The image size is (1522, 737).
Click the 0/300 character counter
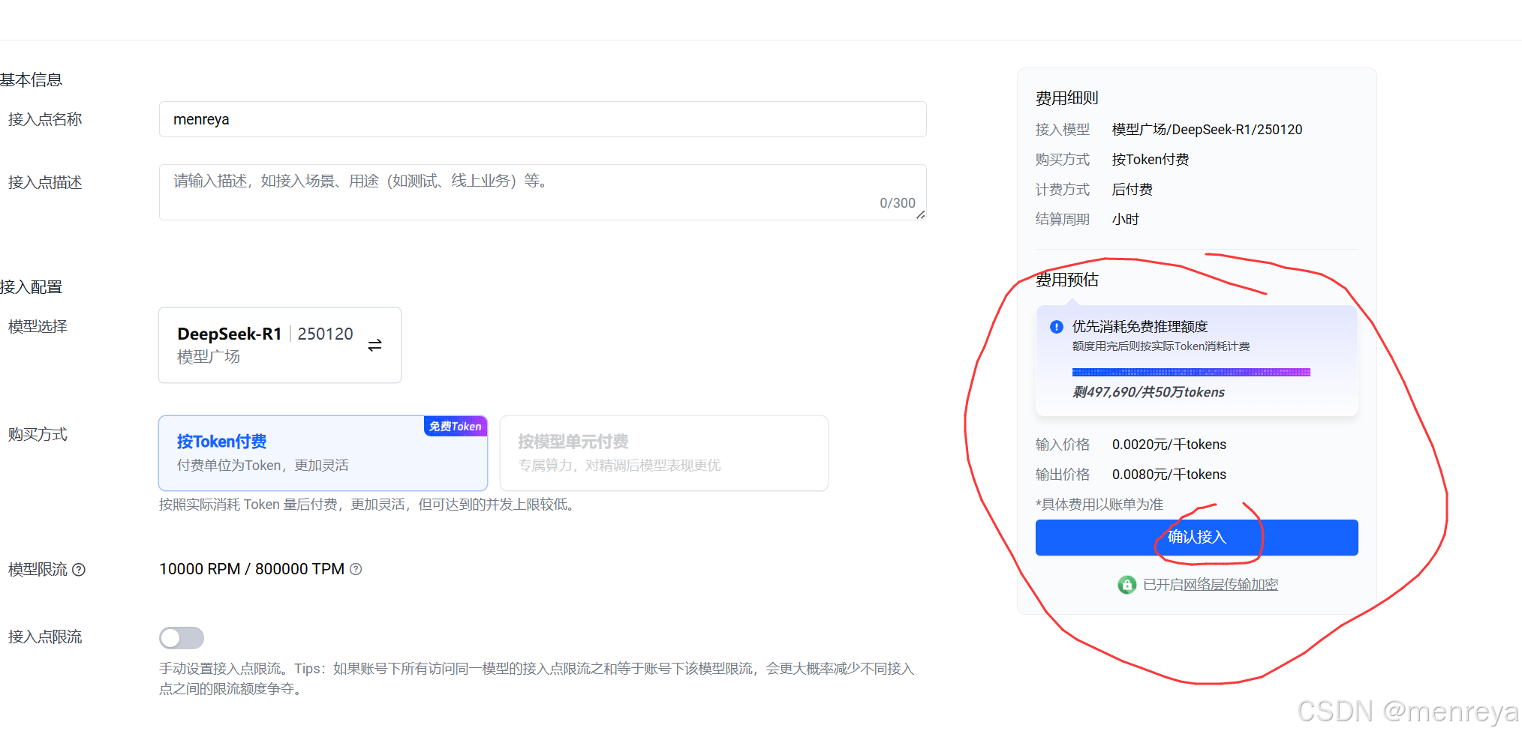(x=897, y=203)
